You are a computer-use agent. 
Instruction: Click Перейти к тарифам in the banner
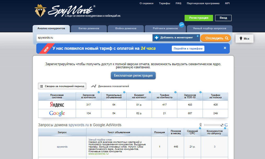[x=188, y=48]
